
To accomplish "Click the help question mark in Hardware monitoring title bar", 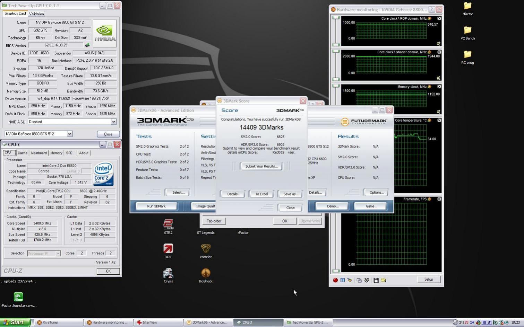I will [x=432, y=10].
